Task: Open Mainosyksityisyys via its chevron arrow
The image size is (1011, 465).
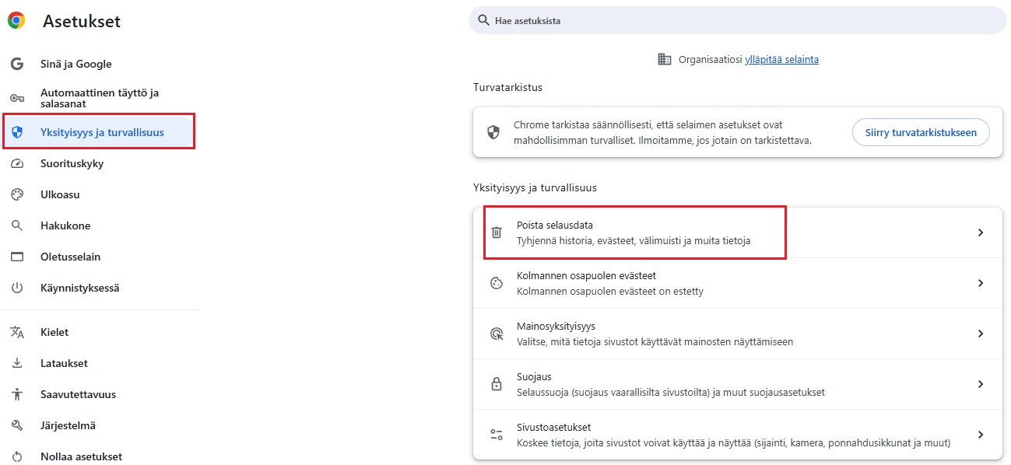Action: point(981,334)
